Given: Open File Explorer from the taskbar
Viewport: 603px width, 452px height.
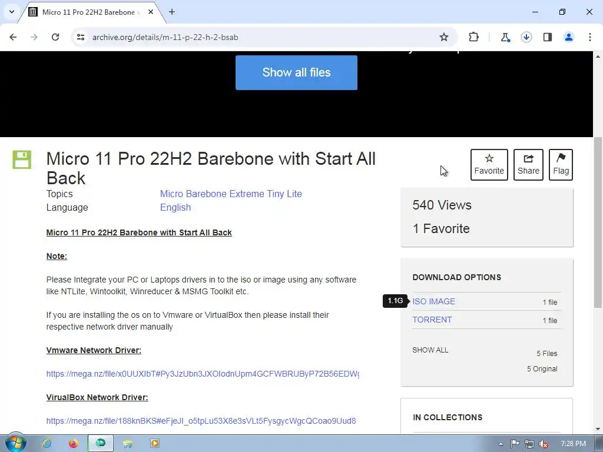Looking at the screenshot, I should [x=128, y=444].
